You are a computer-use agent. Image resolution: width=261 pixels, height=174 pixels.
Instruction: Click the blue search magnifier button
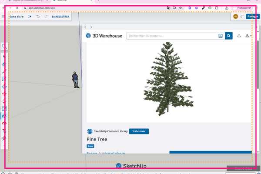pos(229,36)
